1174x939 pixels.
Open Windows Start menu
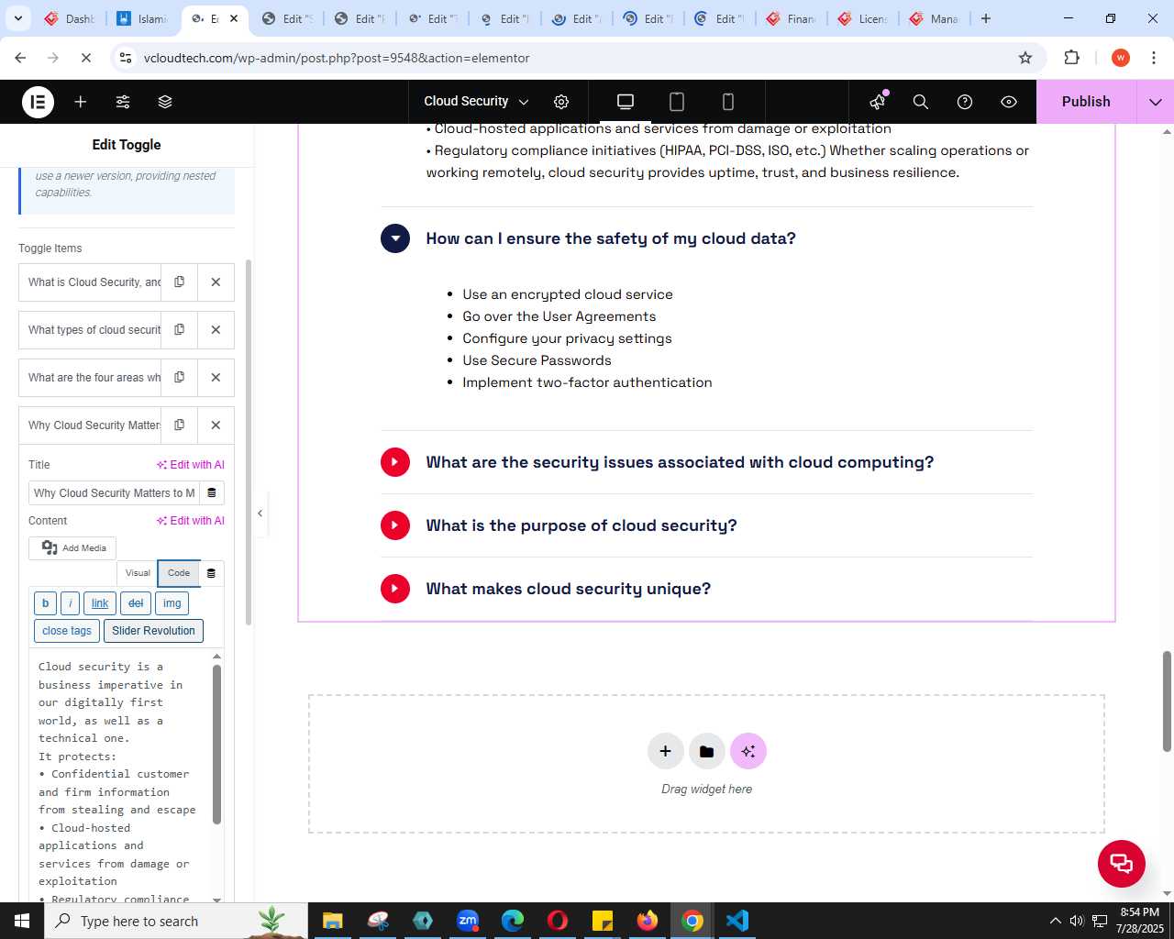tap(22, 921)
